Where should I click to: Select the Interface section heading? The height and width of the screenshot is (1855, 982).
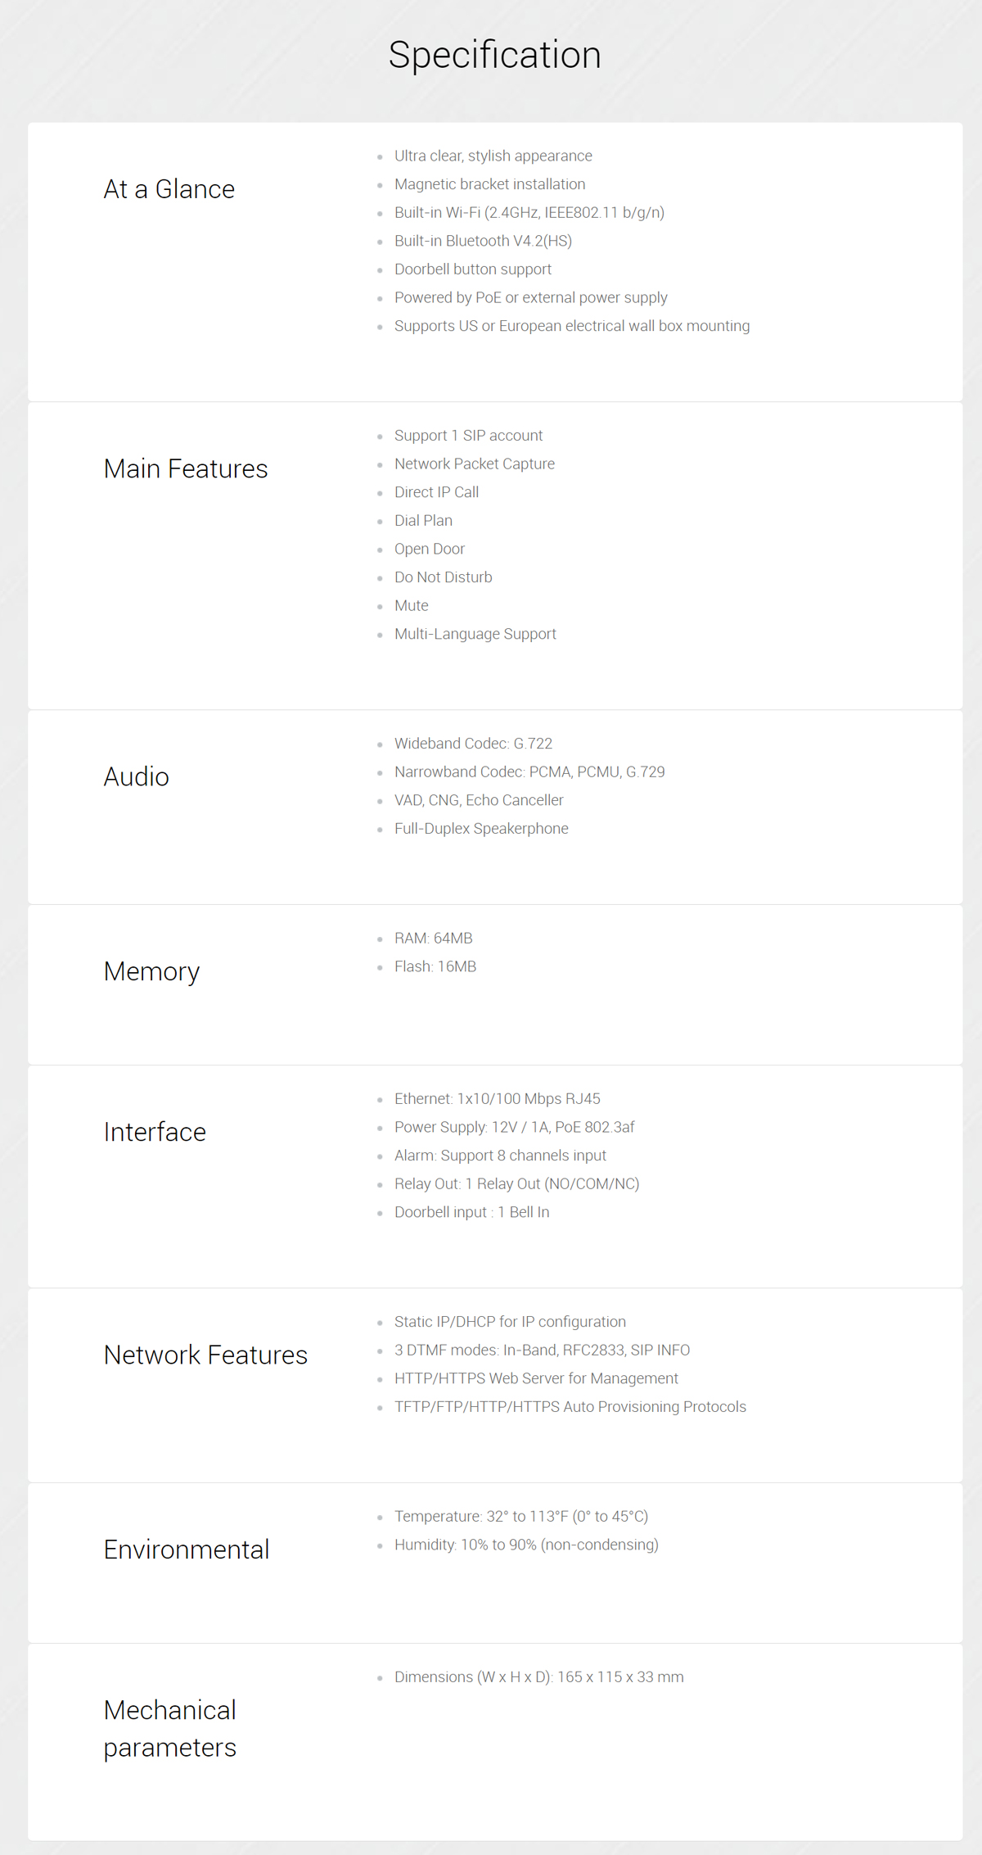click(155, 1132)
